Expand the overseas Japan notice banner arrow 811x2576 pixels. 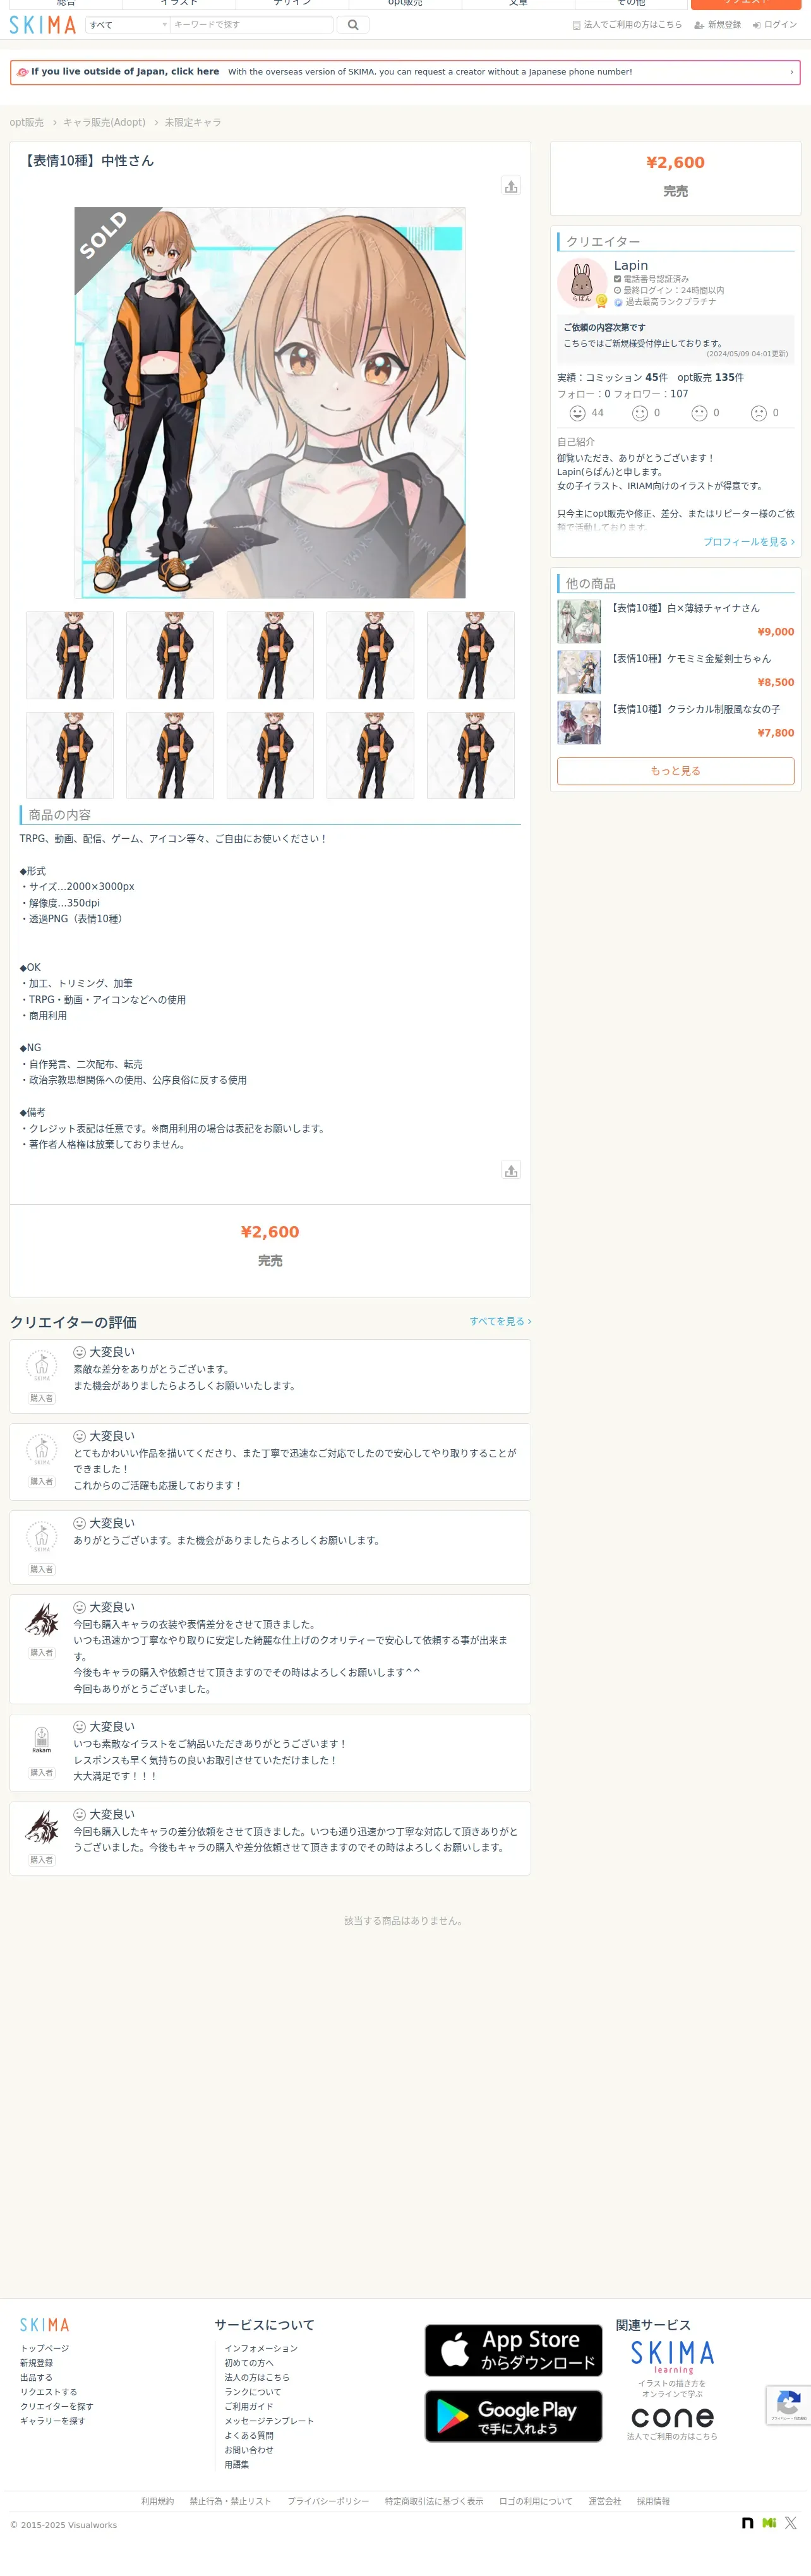tap(791, 72)
